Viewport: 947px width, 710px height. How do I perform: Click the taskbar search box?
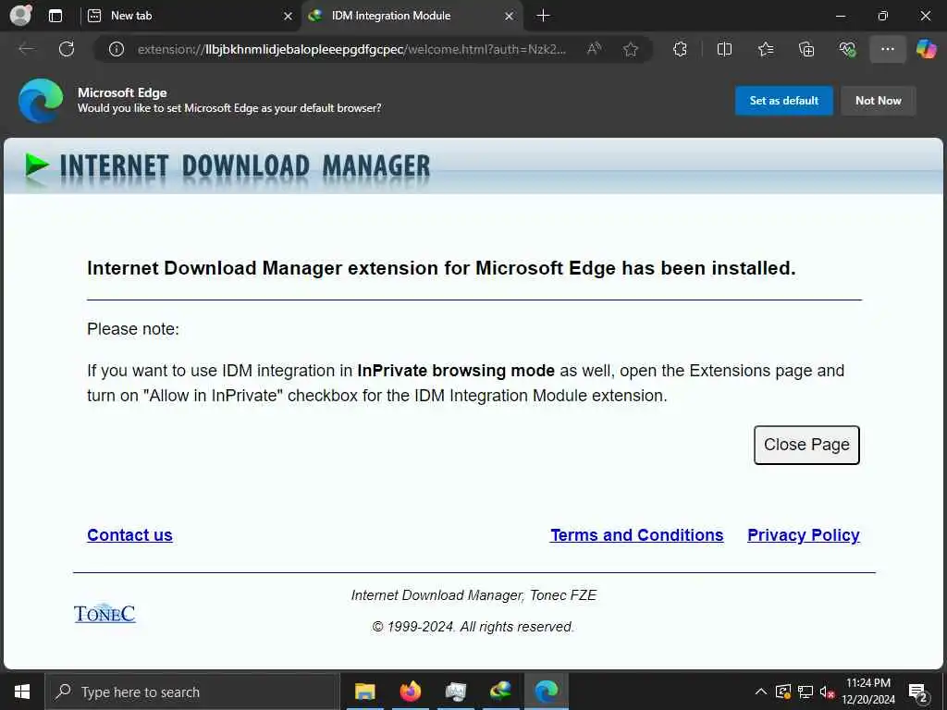click(x=192, y=692)
